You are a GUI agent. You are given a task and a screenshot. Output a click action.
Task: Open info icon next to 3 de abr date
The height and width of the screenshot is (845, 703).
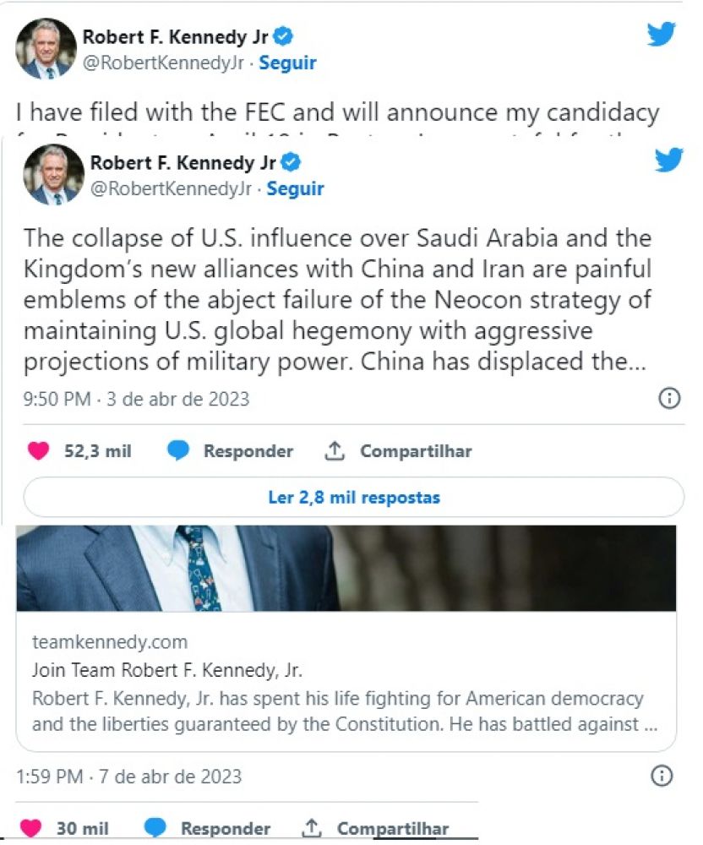[x=669, y=399]
